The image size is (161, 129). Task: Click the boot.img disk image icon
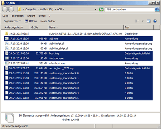(x=7, y=53)
